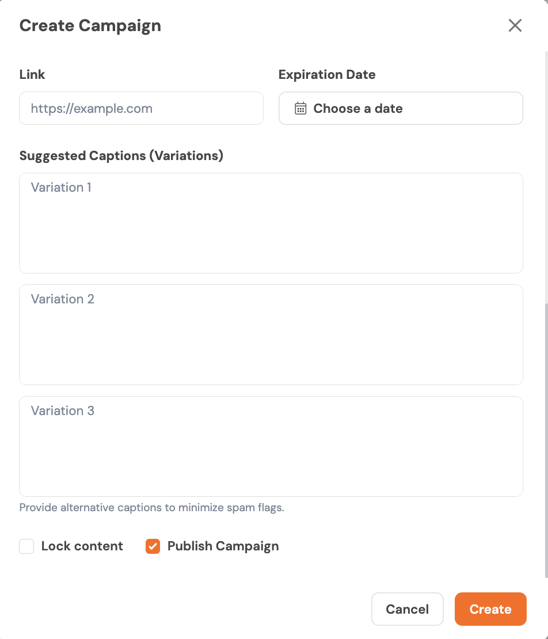Screen dimensions: 548x639
Task: Click the Link field label
Action: (x=32, y=74)
